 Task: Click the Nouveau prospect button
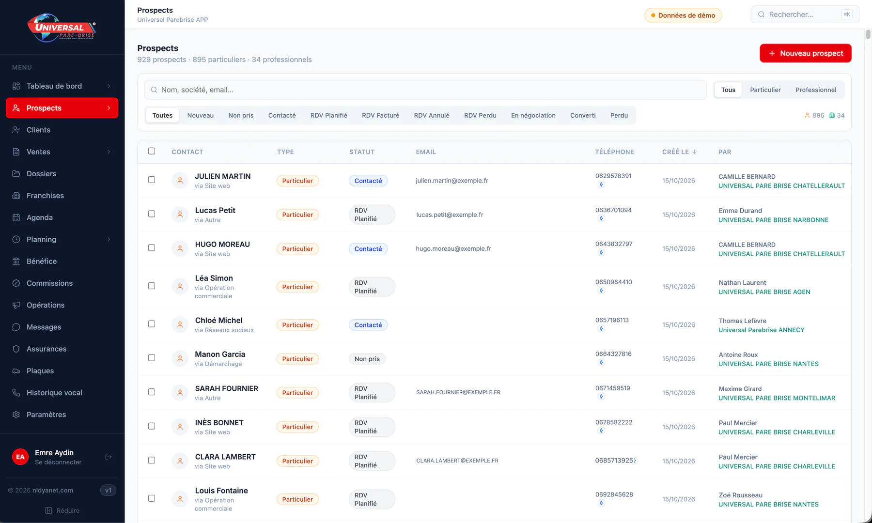tap(806, 53)
